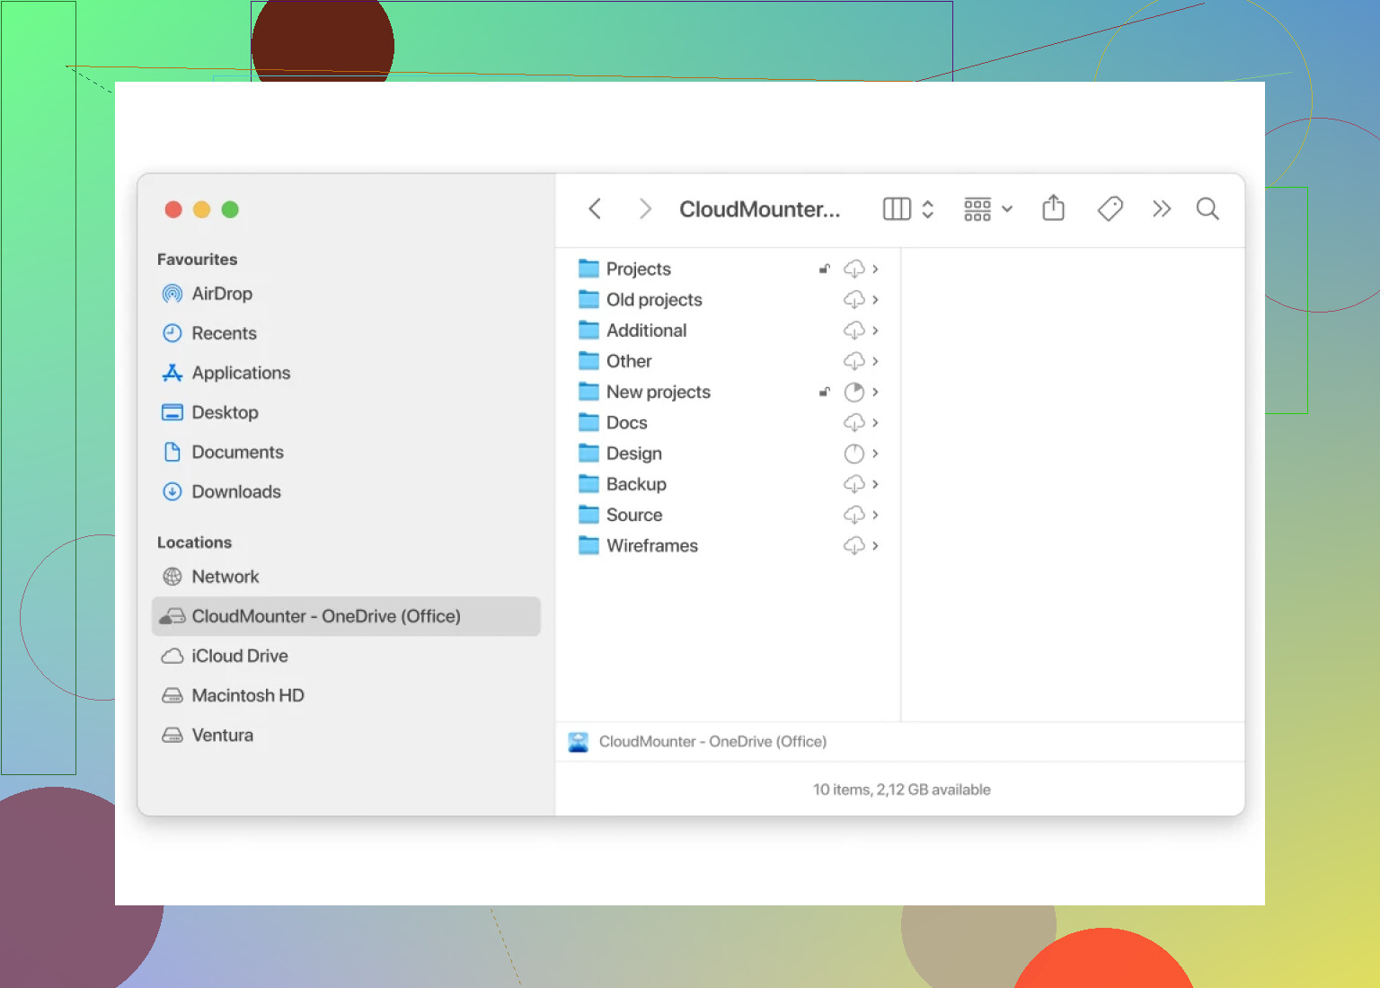Open Applications in the sidebar
Viewport: 1380px width, 988px height.
click(x=346, y=373)
